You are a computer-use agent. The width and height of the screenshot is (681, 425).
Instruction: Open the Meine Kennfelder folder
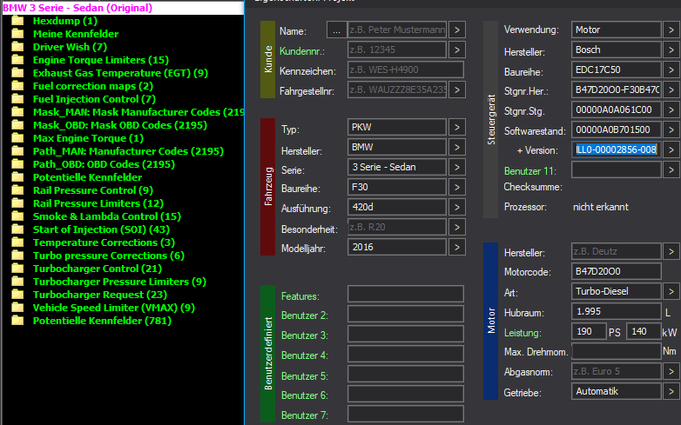point(76,34)
